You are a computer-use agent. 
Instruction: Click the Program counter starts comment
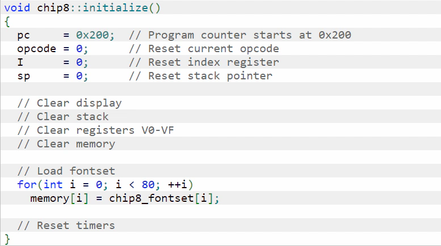pyautogui.click(x=240, y=35)
